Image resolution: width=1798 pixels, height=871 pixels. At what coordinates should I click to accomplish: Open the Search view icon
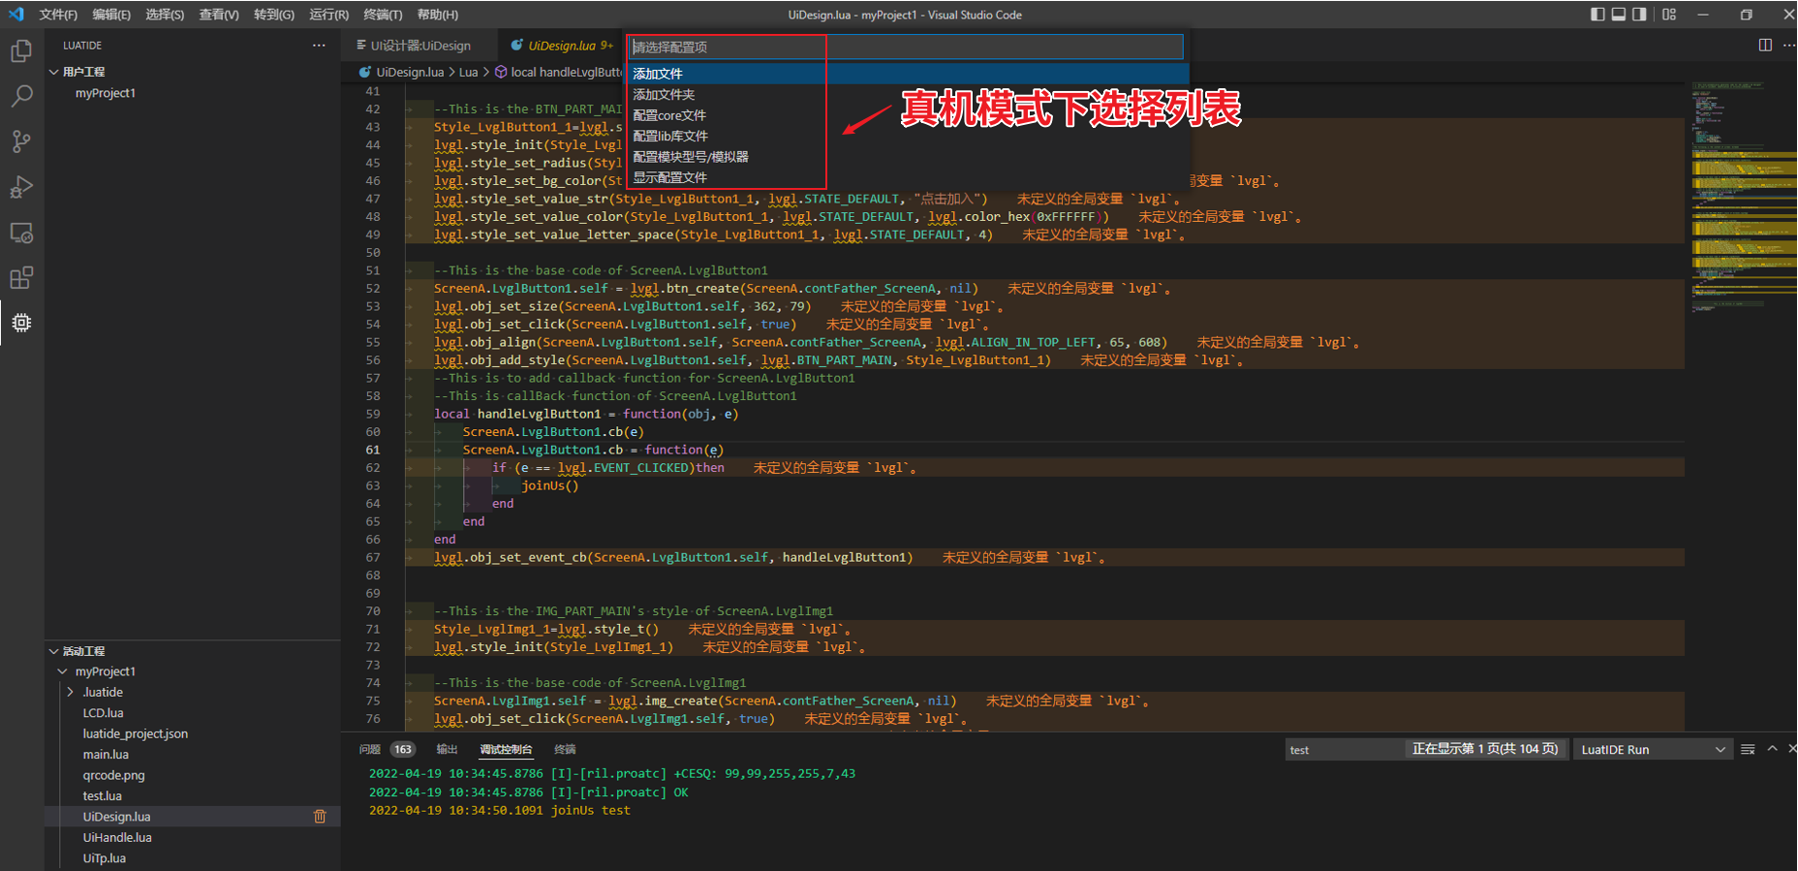pyautogui.click(x=21, y=96)
